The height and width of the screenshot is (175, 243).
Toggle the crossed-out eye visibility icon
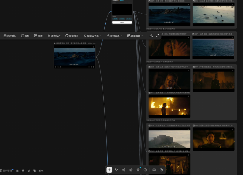click(x=35, y=171)
